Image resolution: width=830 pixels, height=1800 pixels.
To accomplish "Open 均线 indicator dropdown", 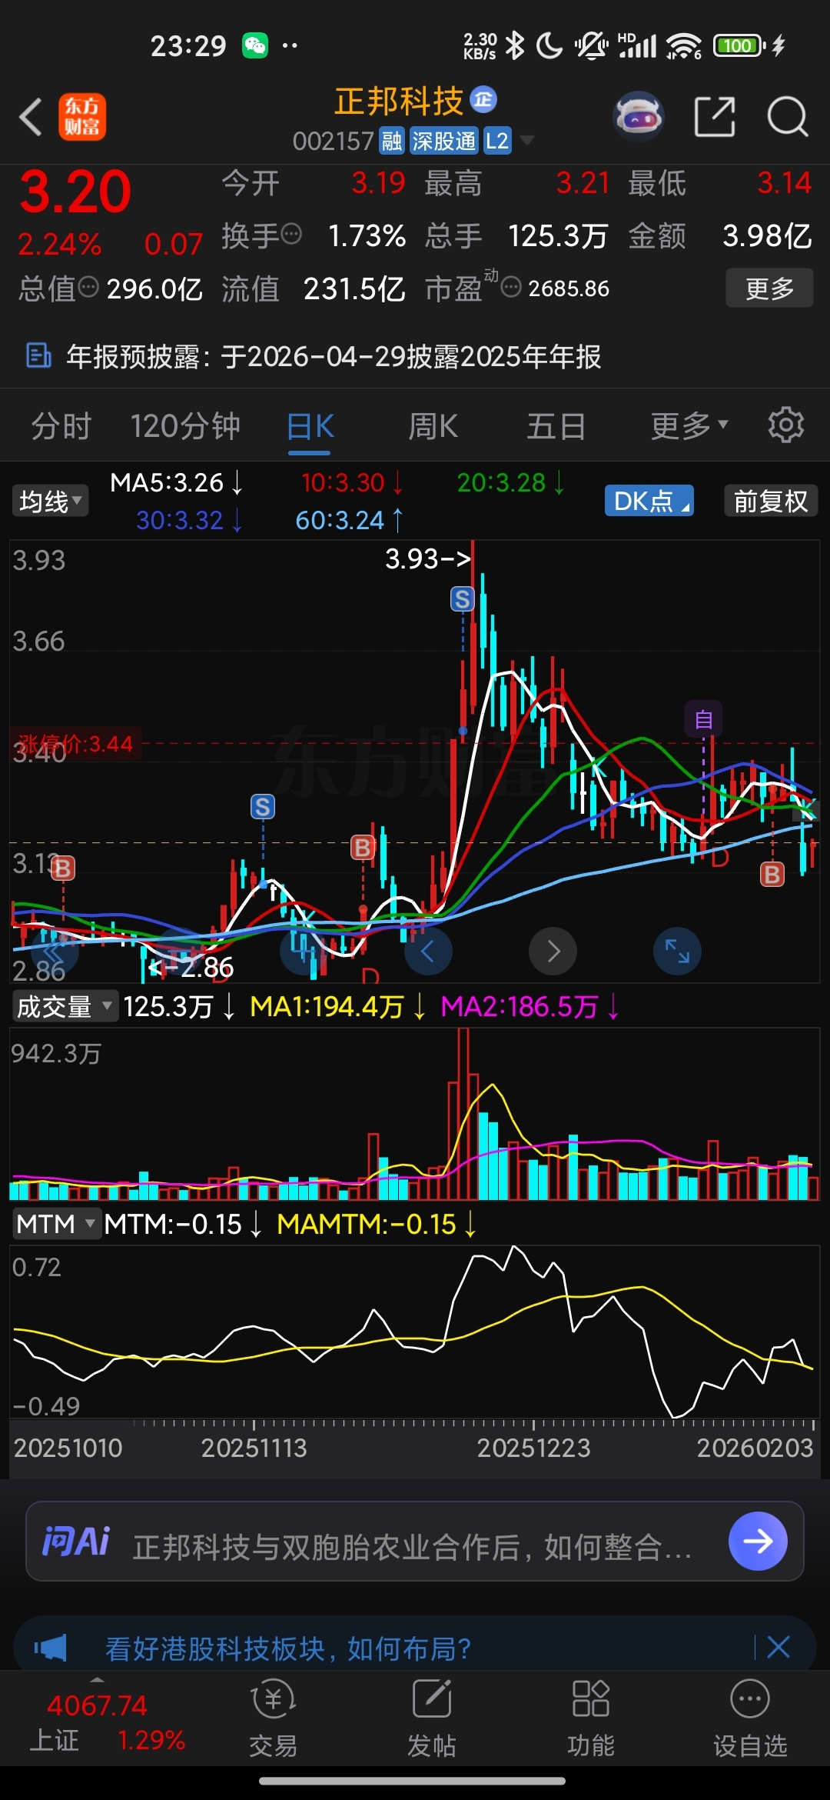I will pos(50,502).
